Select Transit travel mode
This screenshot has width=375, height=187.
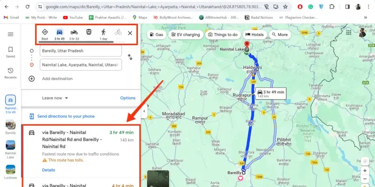click(x=89, y=32)
